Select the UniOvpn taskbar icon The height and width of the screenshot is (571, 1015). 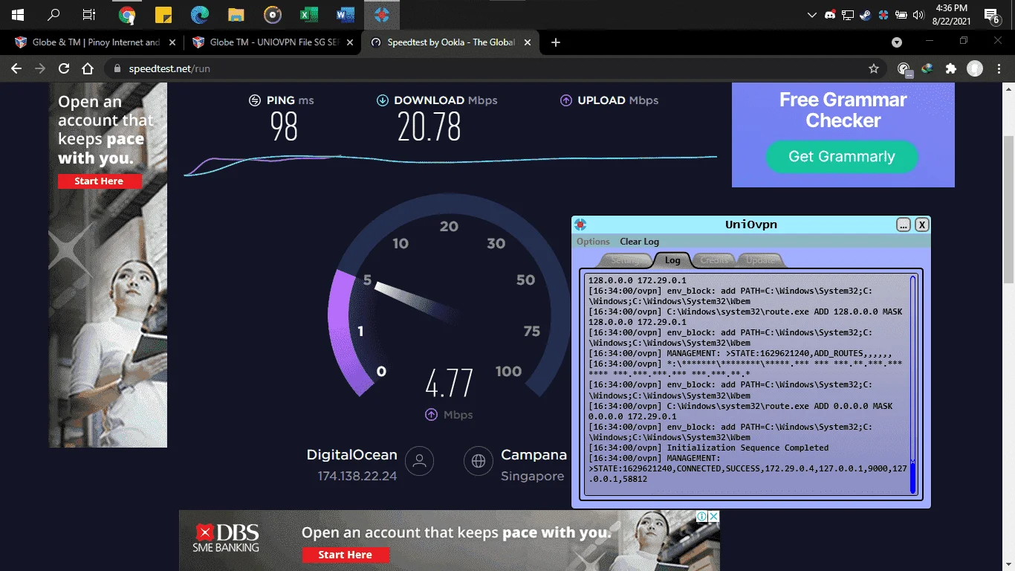pos(381,14)
